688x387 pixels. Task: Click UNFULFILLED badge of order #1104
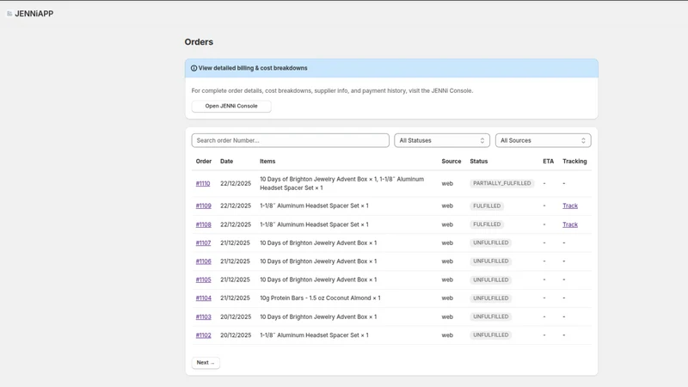[x=490, y=298]
